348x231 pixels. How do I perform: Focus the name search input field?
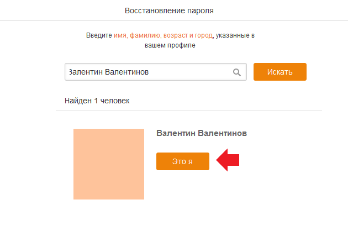pos(156,72)
